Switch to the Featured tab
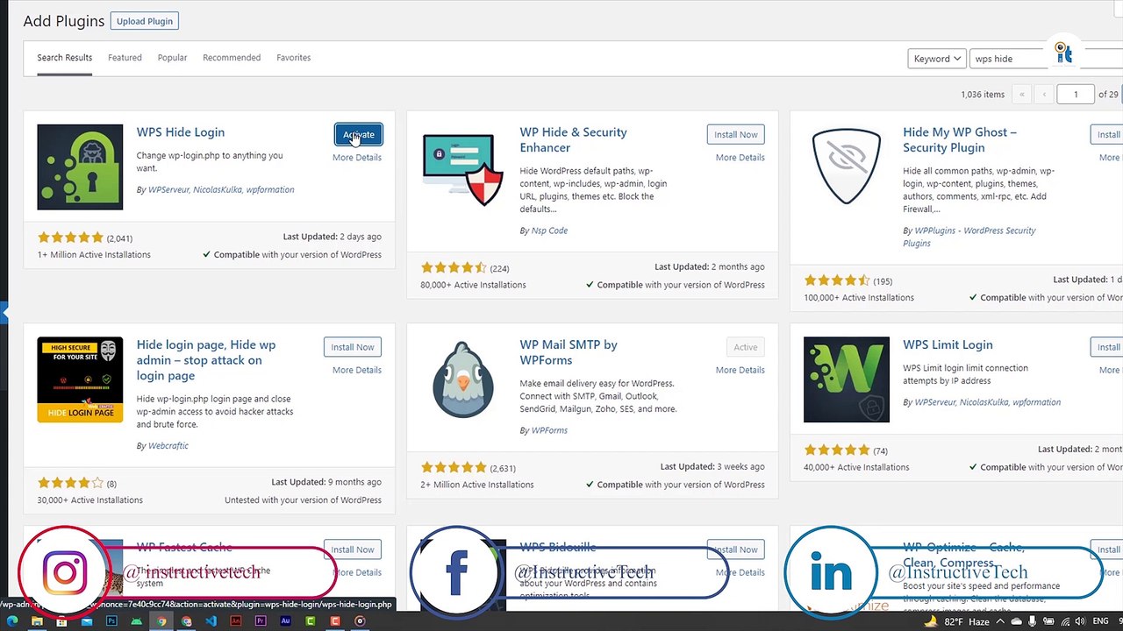1123x631 pixels. [125, 58]
